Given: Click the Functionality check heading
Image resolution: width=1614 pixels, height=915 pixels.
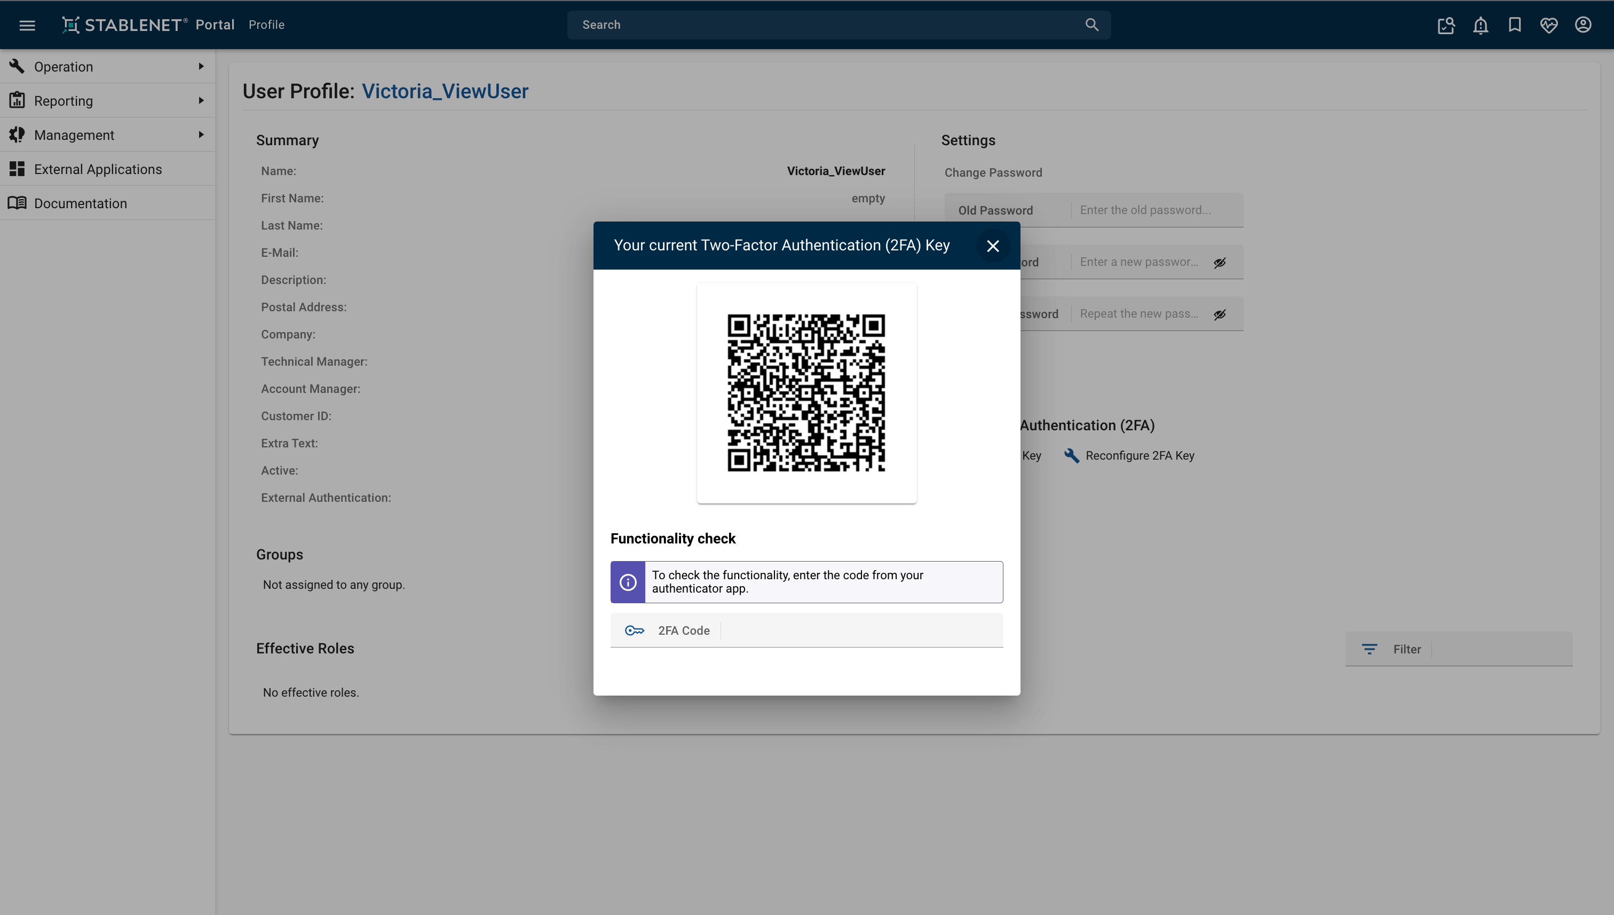Looking at the screenshot, I should point(673,539).
